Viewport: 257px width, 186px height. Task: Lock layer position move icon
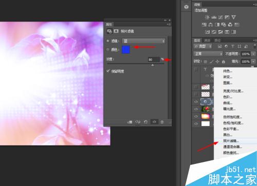pos(217,61)
